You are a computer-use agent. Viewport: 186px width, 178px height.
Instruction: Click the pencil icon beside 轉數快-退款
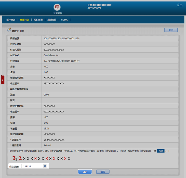(9, 30)
